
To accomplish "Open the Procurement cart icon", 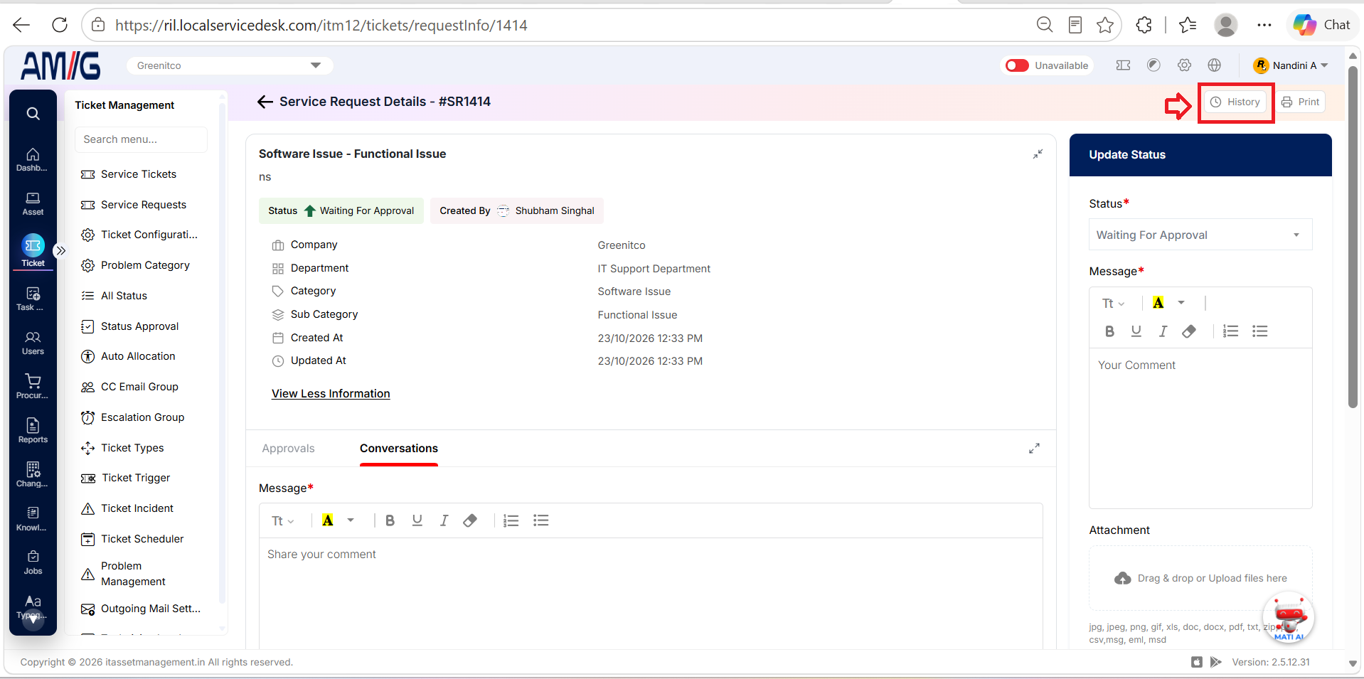I will point(33,387).
